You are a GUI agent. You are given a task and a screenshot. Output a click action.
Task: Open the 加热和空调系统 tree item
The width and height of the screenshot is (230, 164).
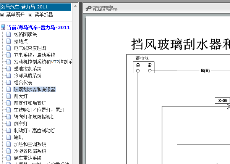[30, 145]
